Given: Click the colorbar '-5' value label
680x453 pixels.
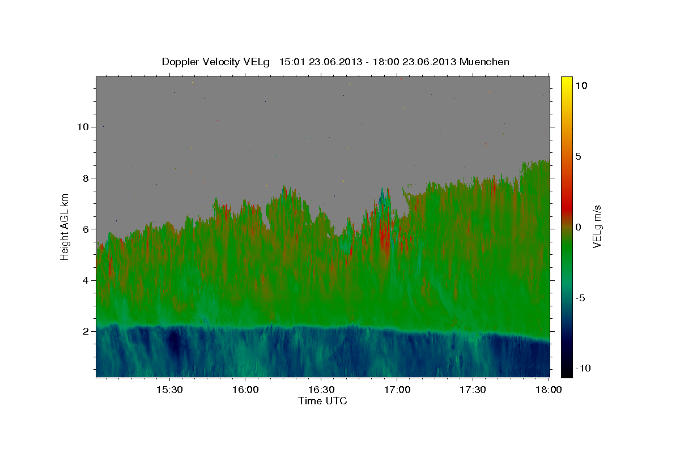Looking at the screenshot, I should (x=580, y=298).
